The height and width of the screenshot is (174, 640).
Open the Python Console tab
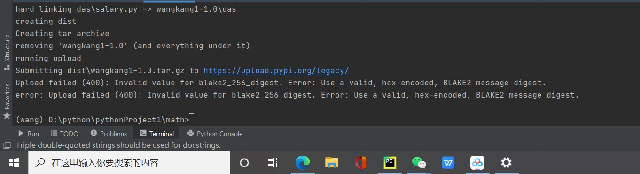[x=215, y=134]
